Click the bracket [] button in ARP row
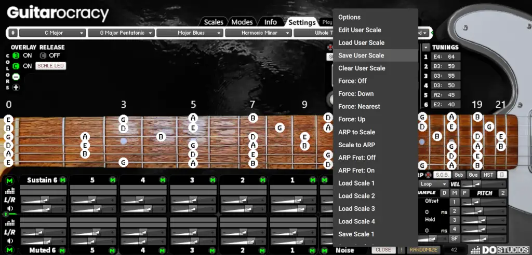Screen dimensions: 532x255 (x=501, y=175)
